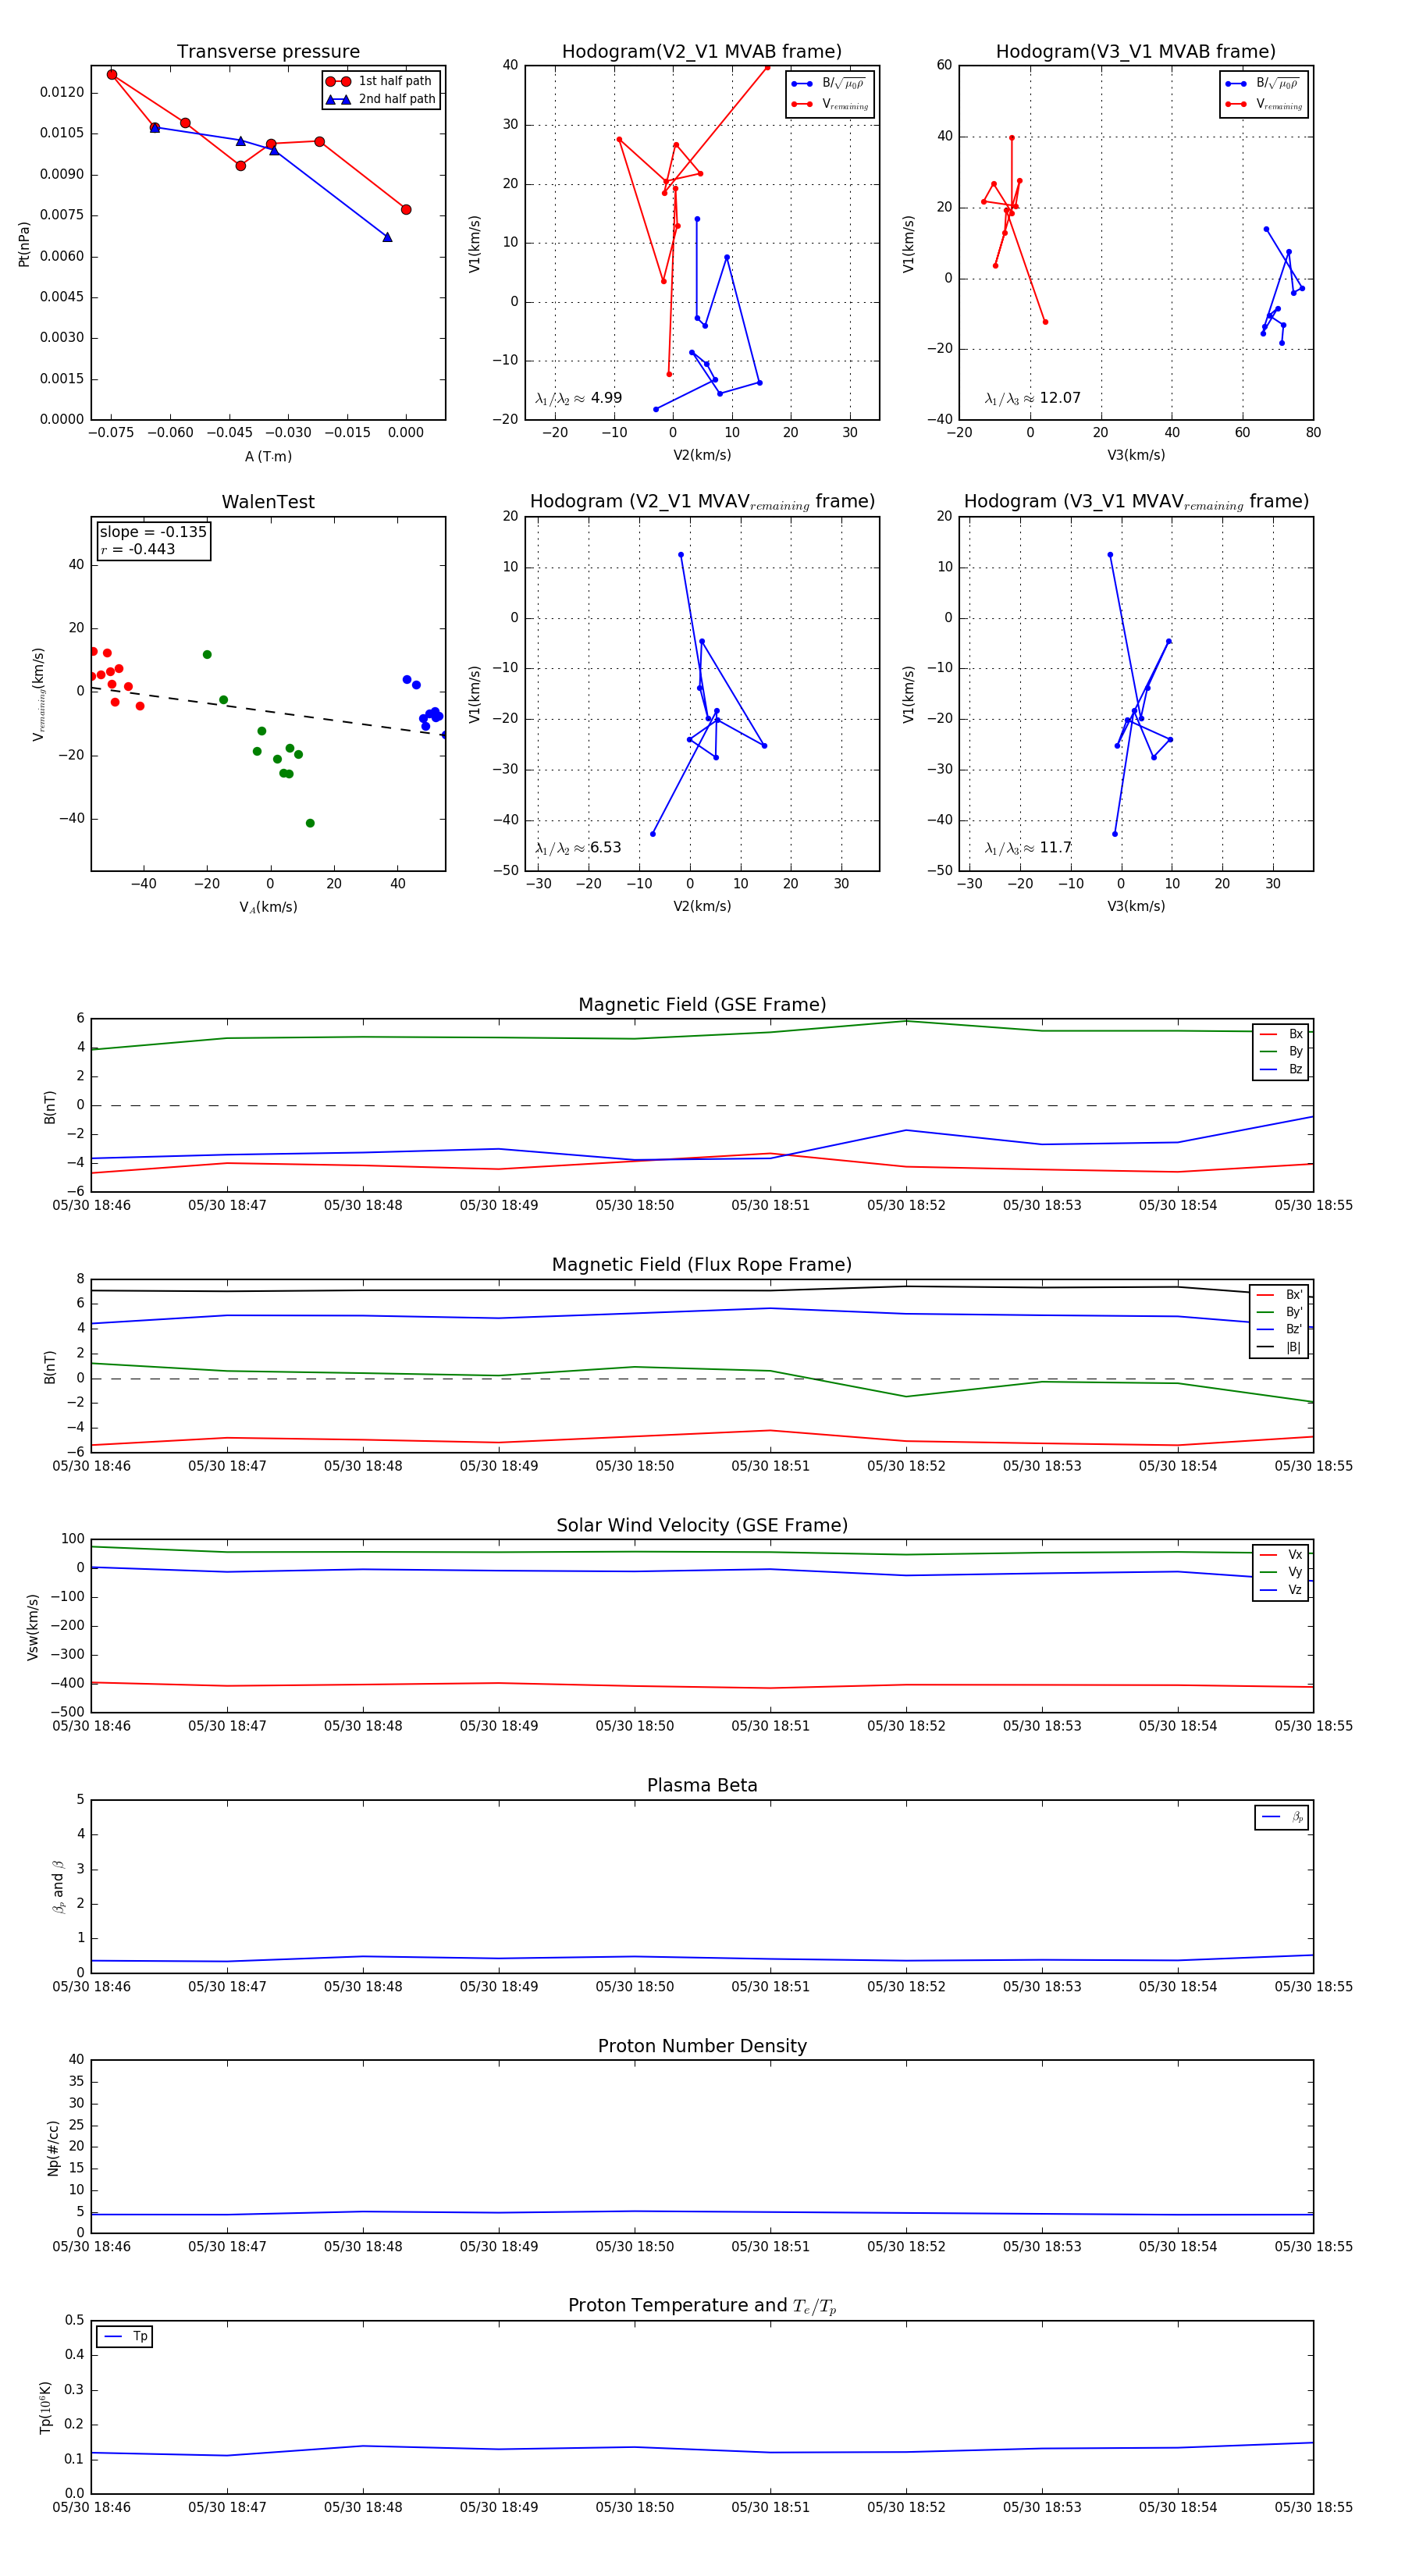This screenshot has height=2576, width=1405.
Task: Click the 'Pt(nPa)' y-axis label
Action: coord(24,243)
